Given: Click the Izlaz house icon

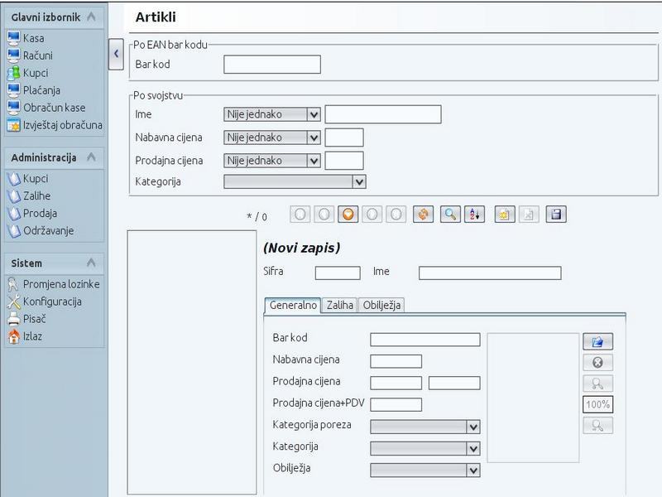Looking at the screenshot, I should point(13,336).
